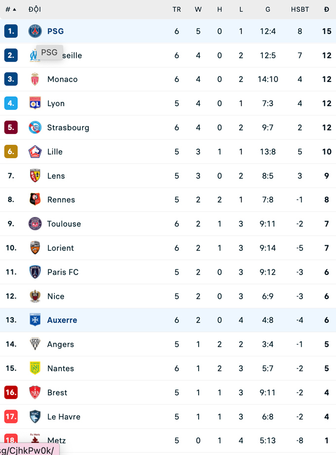Click the Rennes club crest

[35, 200]
